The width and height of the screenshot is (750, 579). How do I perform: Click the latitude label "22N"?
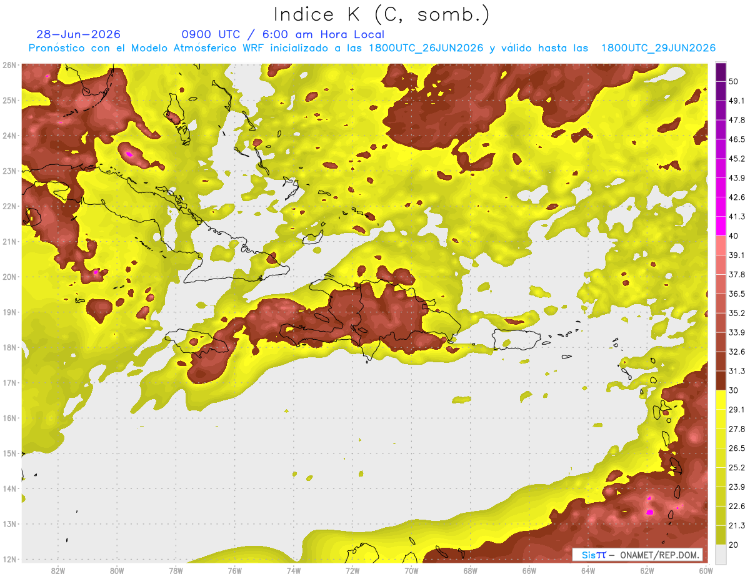tap(9, 206)
